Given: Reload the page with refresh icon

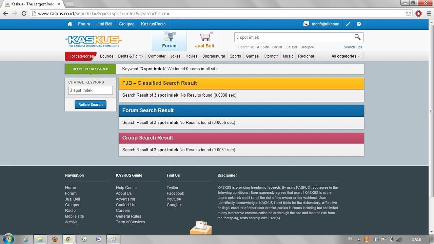Looking at the screenshot, I should [24, 14].
